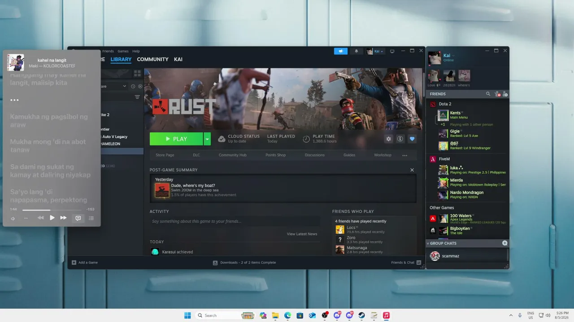Open Downloads status in Steam footer
The width and height of the screenshot is (574, 322).
244,263
